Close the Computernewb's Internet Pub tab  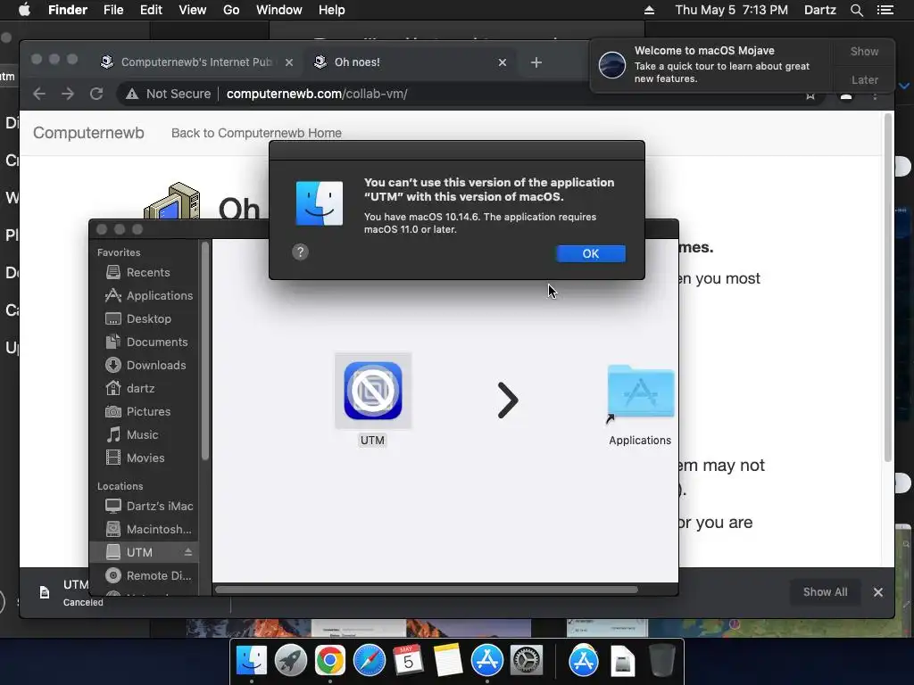[x=289, y=62]
